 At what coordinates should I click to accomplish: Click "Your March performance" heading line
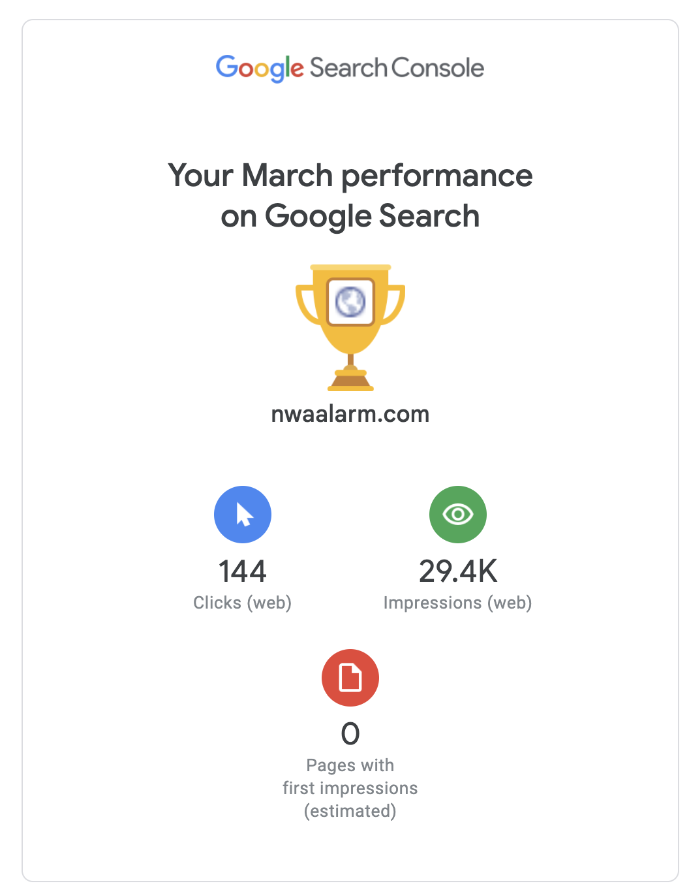point(350,176)
